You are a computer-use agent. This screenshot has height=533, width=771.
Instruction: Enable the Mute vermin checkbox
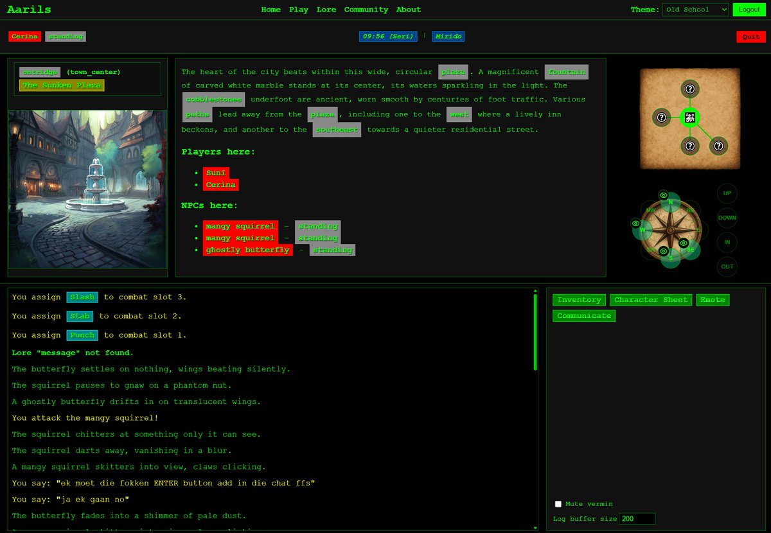558,504
